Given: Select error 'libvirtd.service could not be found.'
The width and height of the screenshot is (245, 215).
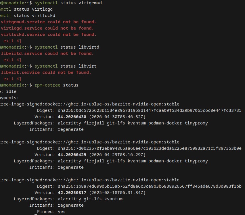Looking at the screenshot, I should tap(47, 53).
